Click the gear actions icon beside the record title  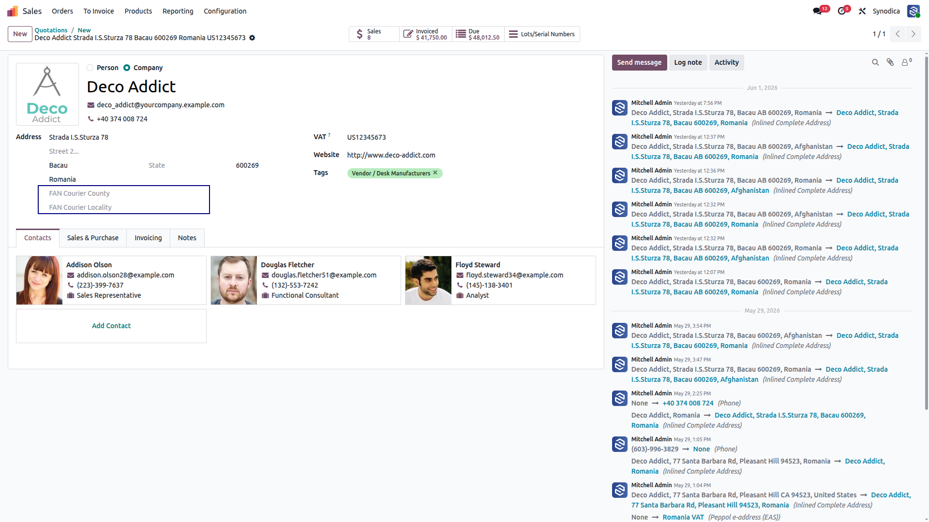tap(252, 38)
